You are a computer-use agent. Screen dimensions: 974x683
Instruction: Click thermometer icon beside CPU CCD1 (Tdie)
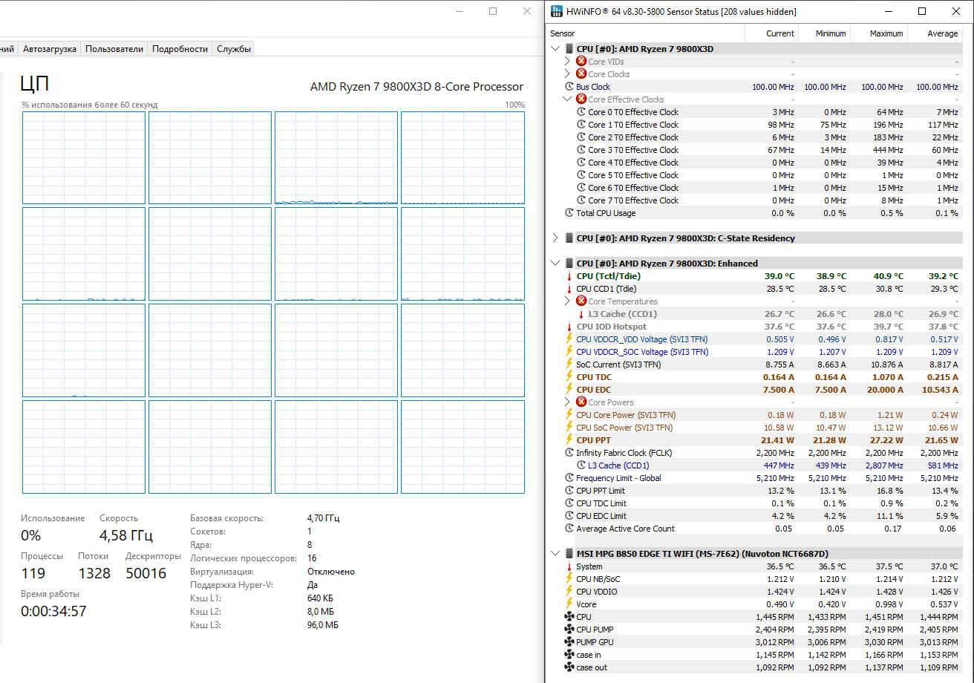tap(569, 289)
